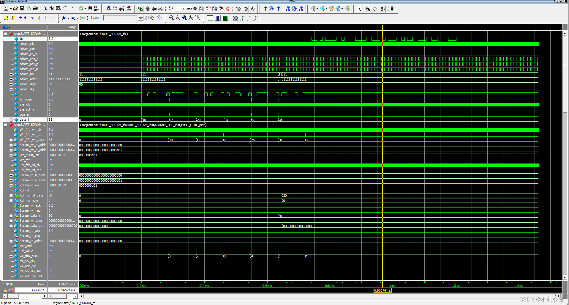
Task: Click the Zoom In magnifier icon
Action: (x=171, y=18)
